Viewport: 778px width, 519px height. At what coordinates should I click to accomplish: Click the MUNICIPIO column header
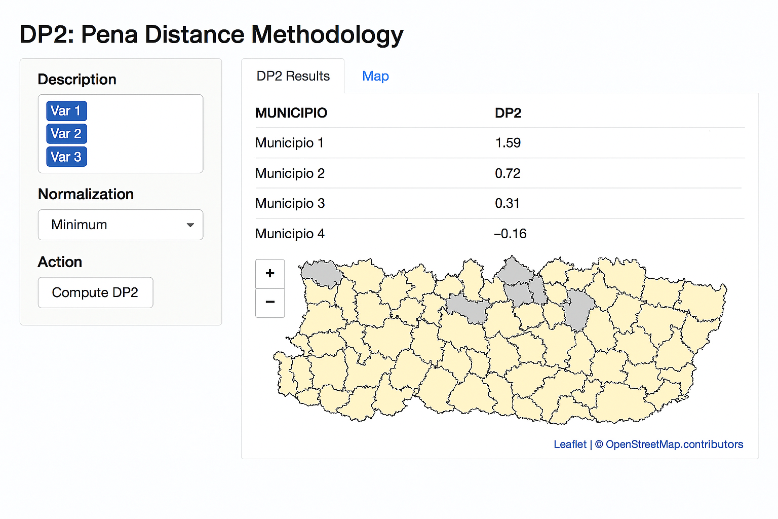[291, 113]
